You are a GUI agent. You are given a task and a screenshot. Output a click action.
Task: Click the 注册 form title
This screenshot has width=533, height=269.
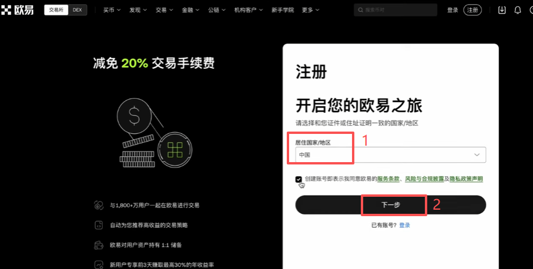[x=311, y=72]
